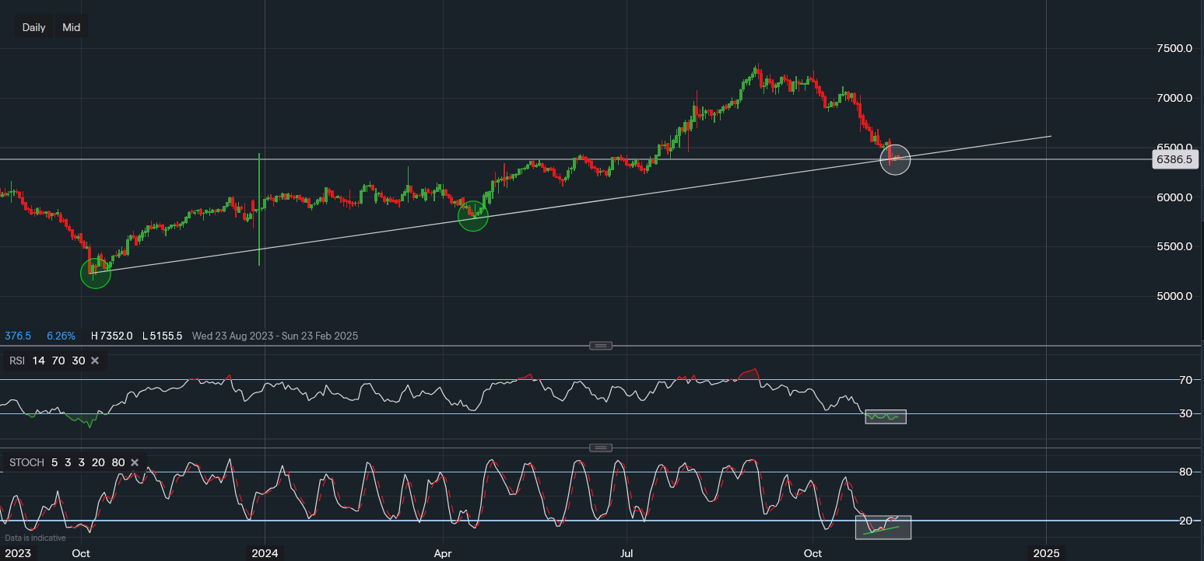Open RSI settings by clicking the RSI label

tap(16, 361)
